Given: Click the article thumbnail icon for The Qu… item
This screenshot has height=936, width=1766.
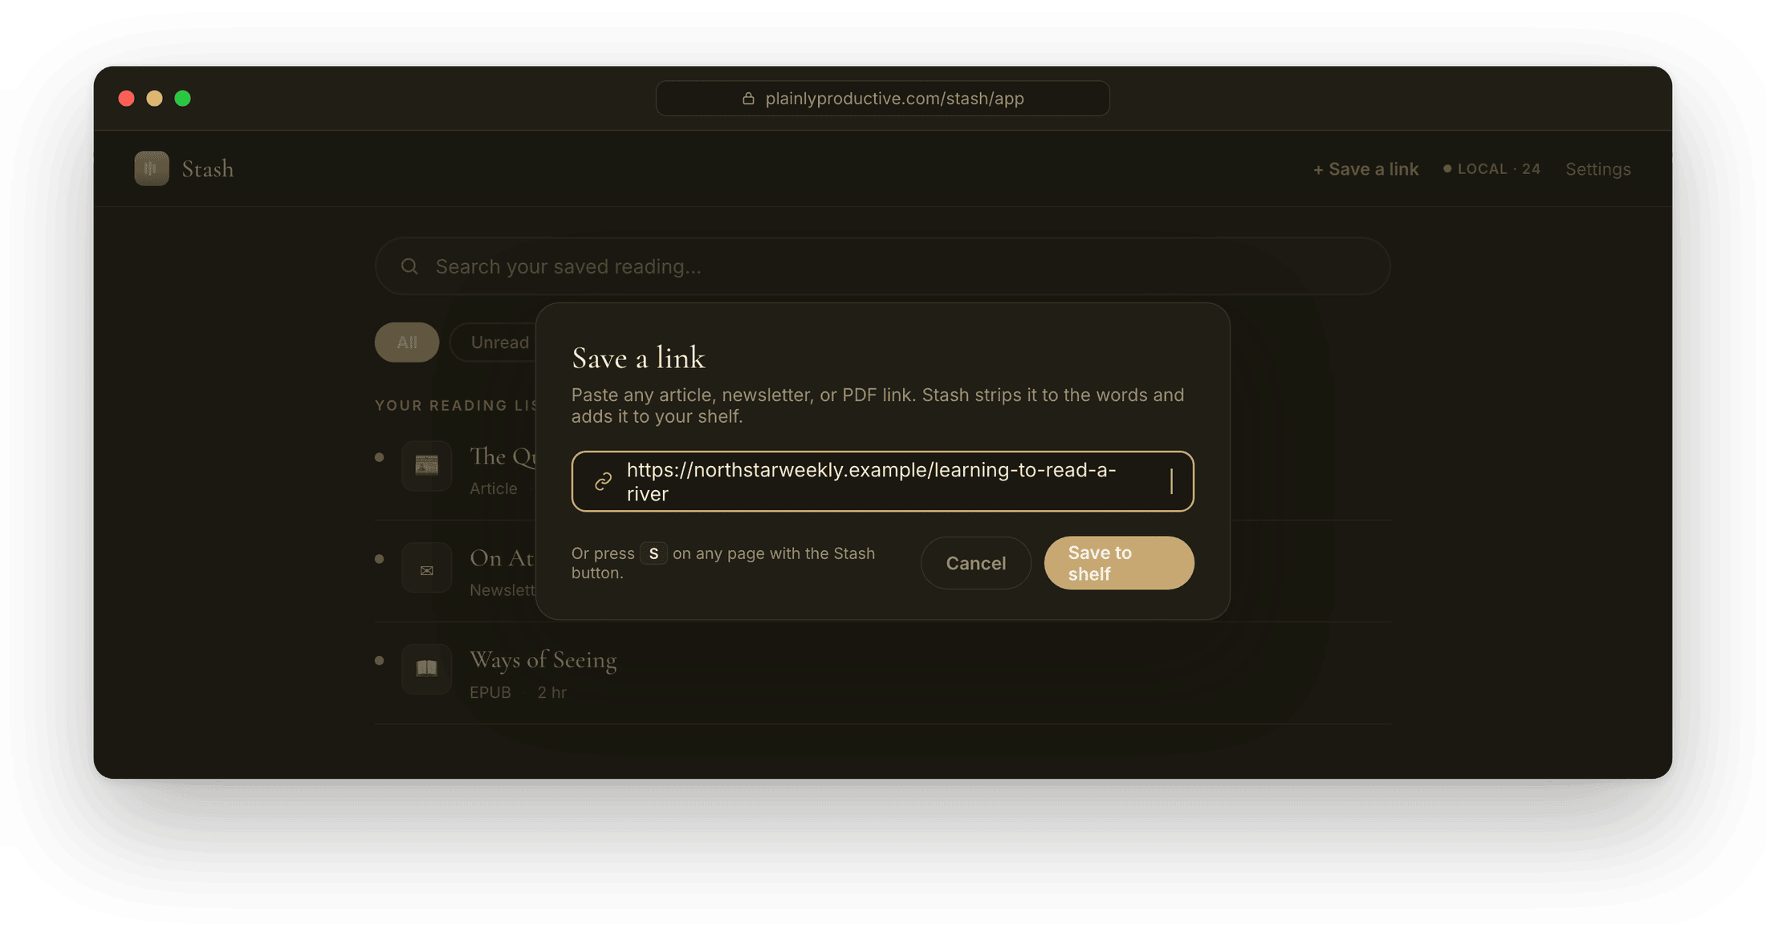Looking at the screenshot, I should 426,465.
